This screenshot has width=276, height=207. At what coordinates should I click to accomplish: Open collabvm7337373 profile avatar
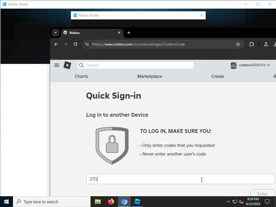pyautogui.click(x=234, y=65)
